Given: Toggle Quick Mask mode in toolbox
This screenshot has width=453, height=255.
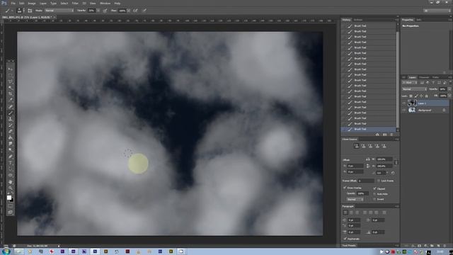Looking at the screenshot, I should [10, 206].
